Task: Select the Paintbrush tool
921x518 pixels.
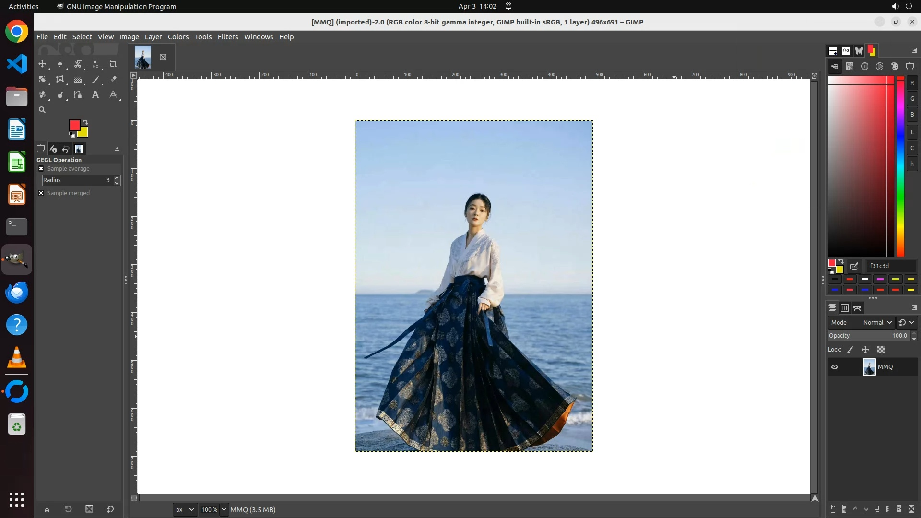Action: pos(95,80)
